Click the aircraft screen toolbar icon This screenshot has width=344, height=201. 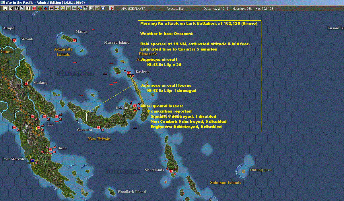pyautogui.click(x=17, y=8)
